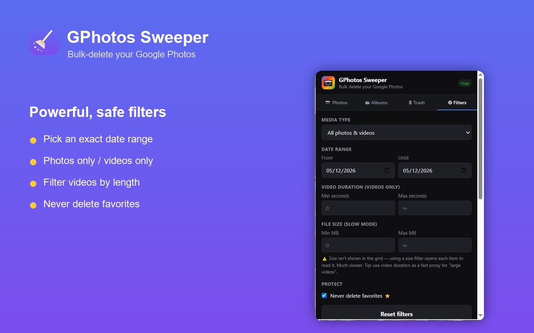Click the GPhotos Sweeper broom logo icon

pos(44,40)
